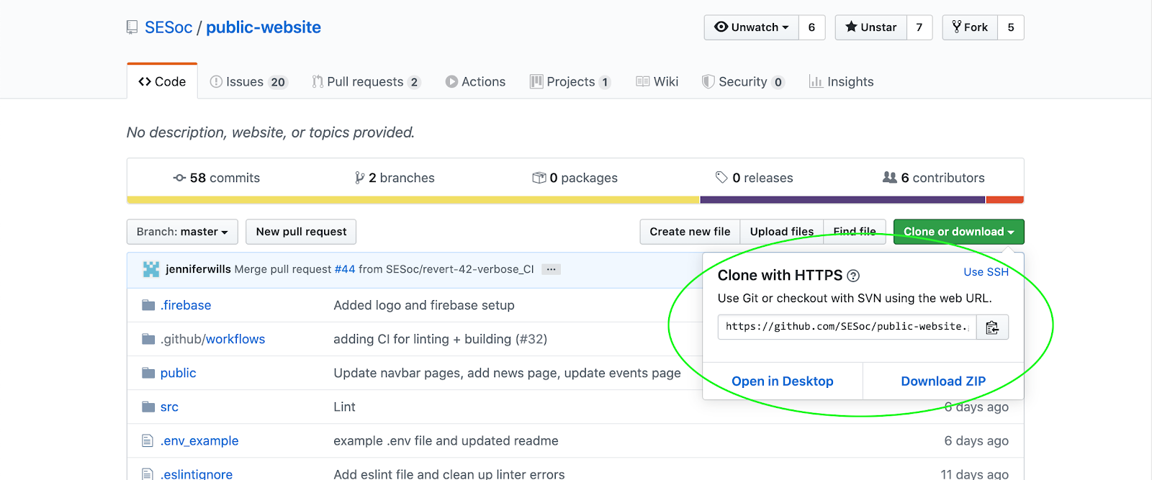Screen dimensions: 1152x480
Task: Open the Issues tab
Action: [248, 82]
